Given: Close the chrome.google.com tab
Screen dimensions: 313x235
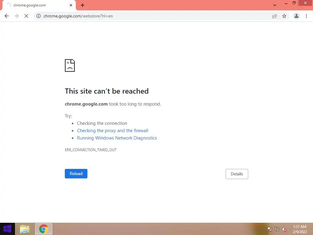Looking at the screenshot, I should tap(71, 5).
